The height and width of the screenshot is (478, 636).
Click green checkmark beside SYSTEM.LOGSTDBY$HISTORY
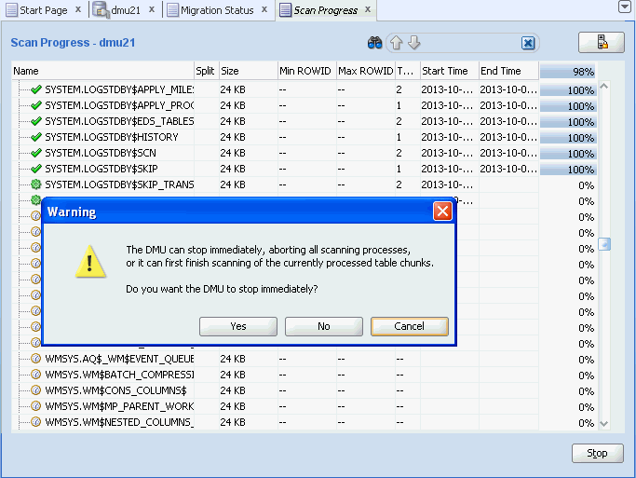(x=36, y=137)
